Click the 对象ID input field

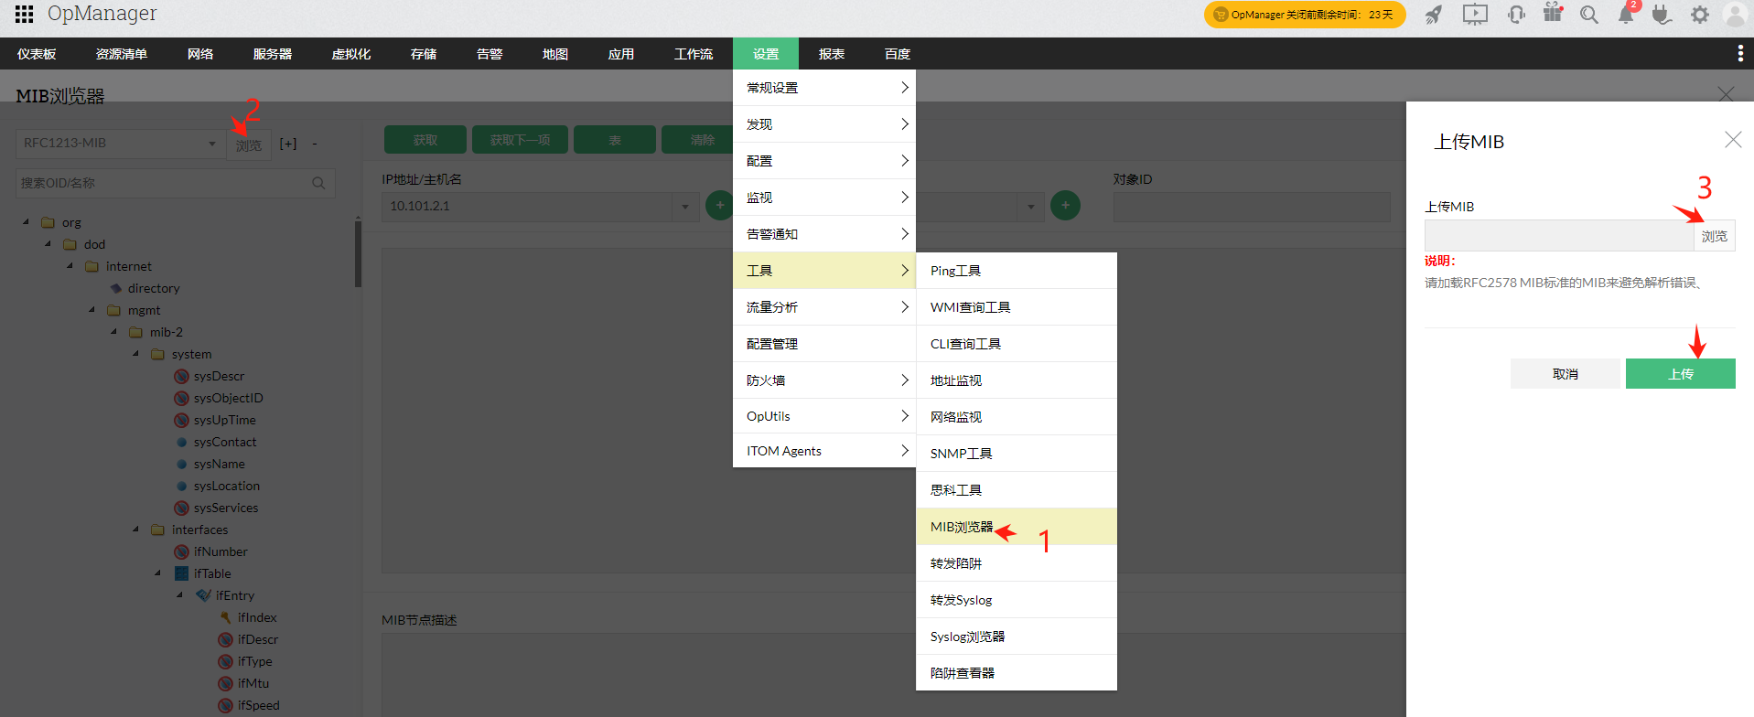pyautogui.click(x=1252, y=207)
